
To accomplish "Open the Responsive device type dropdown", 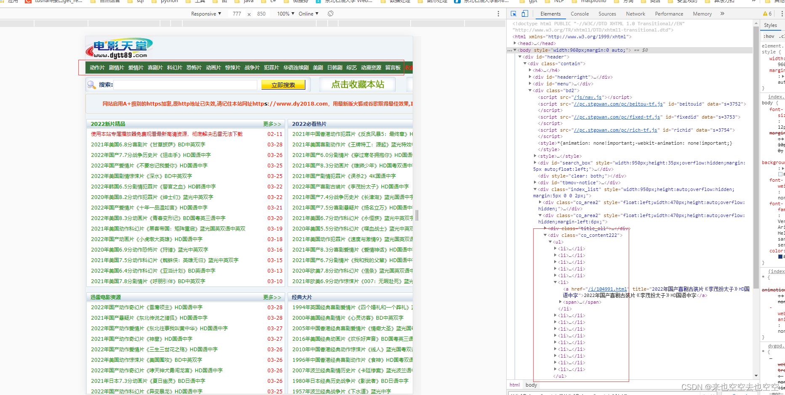I will pos(205,13).
